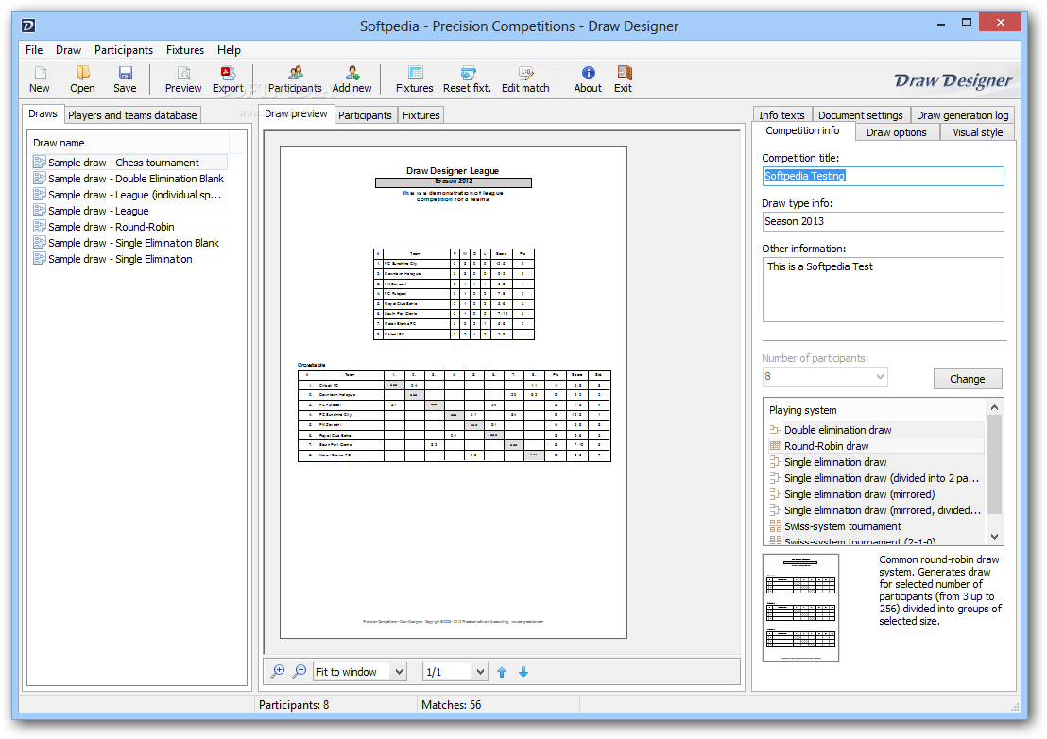
Task: Open the Fixtures menu
Action: coord(185,50)
